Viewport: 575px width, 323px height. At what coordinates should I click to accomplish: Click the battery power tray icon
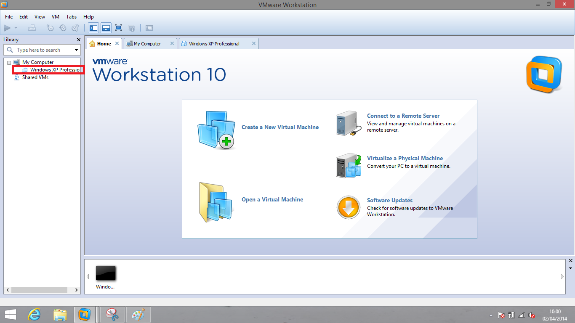point(512,315)
